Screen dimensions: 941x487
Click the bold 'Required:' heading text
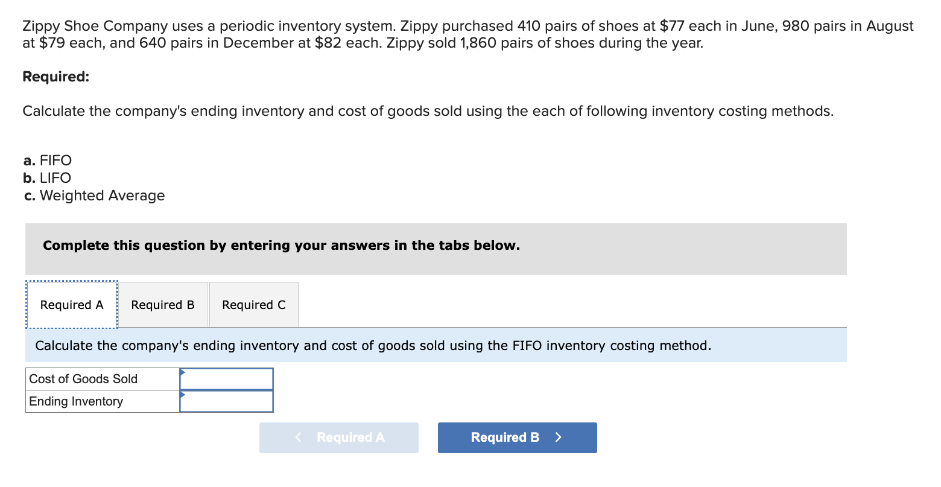(x=55, y=77)
